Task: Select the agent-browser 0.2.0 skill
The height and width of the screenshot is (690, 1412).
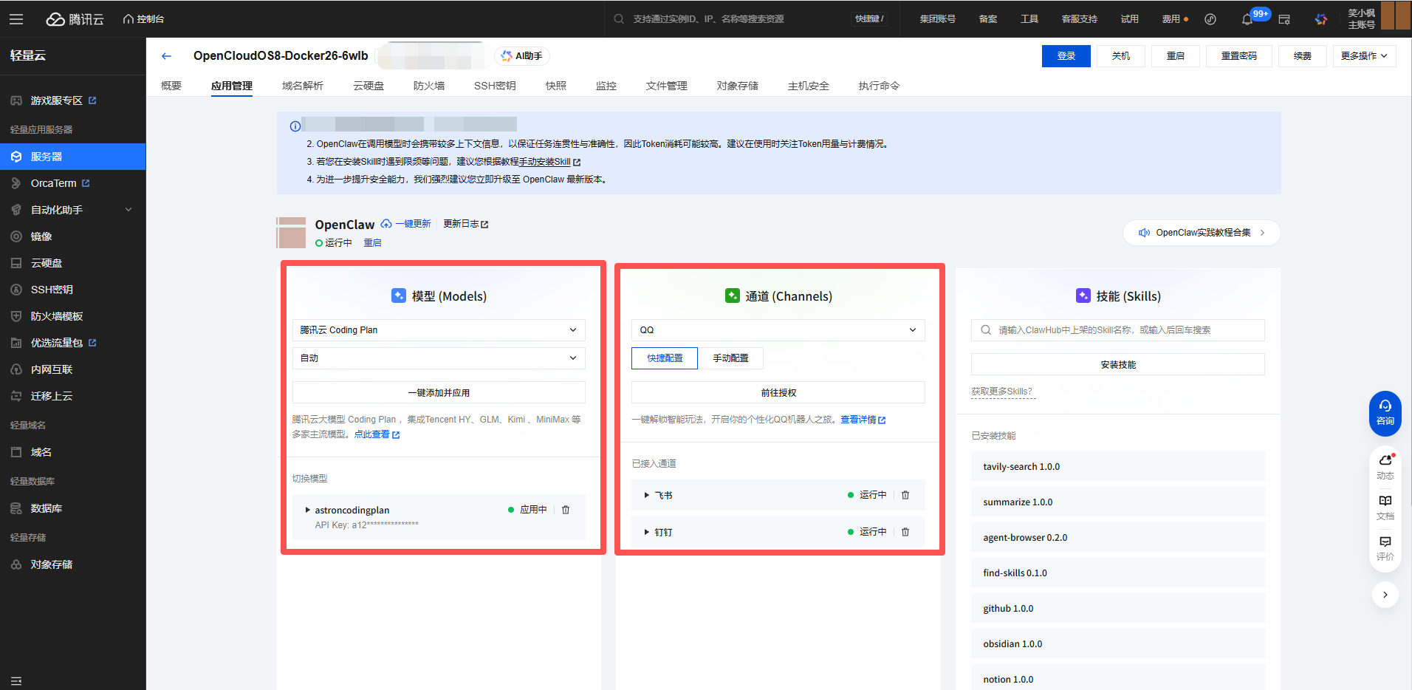Action: (1118, 537)
